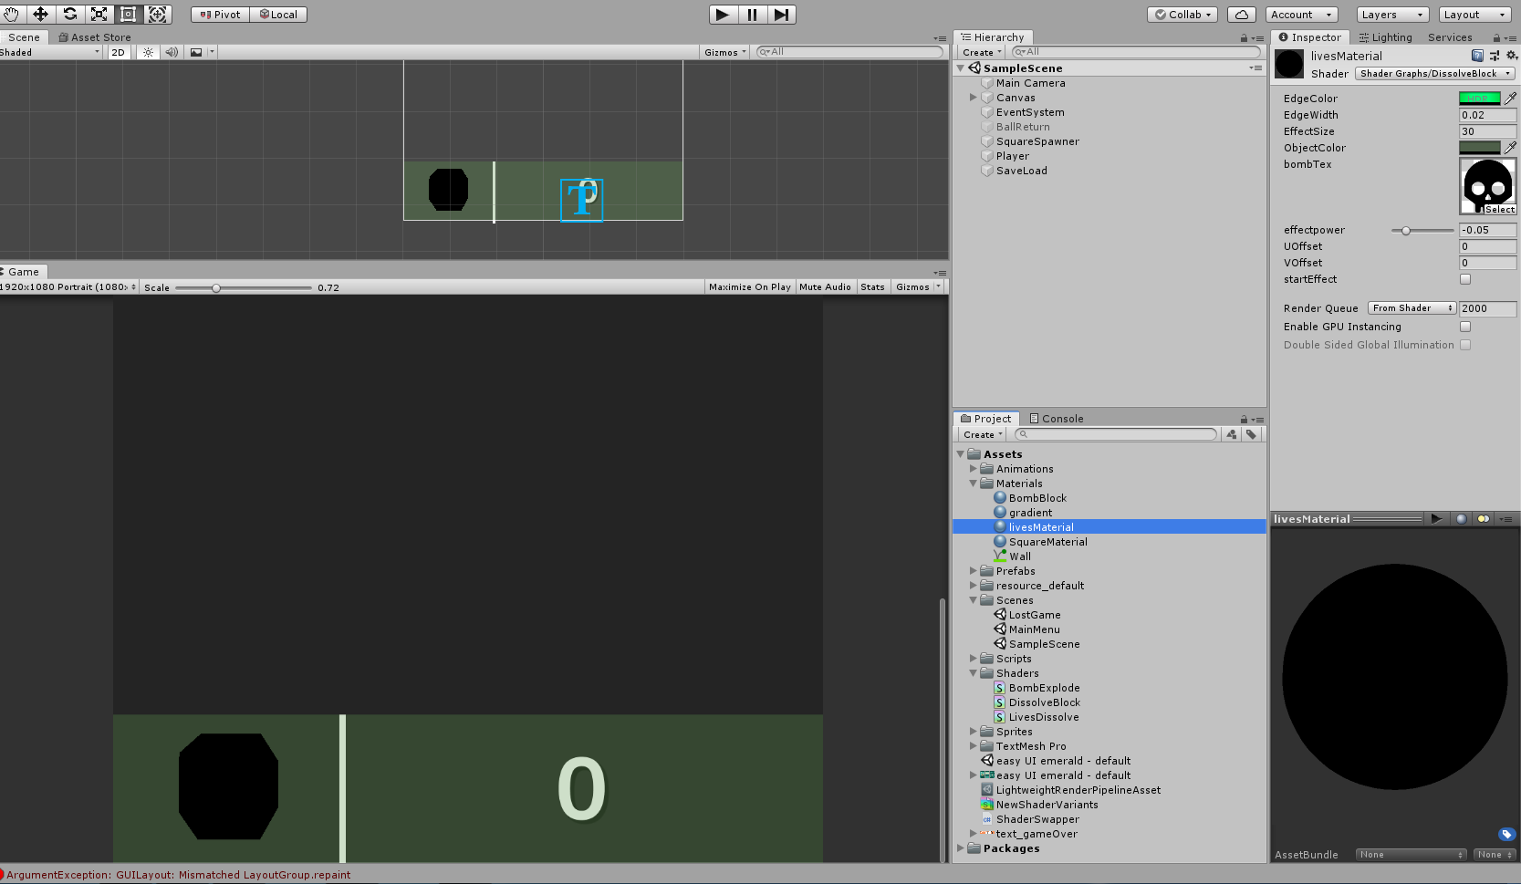Select the combined Transform tool
1521x884 pixels.
(x=157, y=15)
